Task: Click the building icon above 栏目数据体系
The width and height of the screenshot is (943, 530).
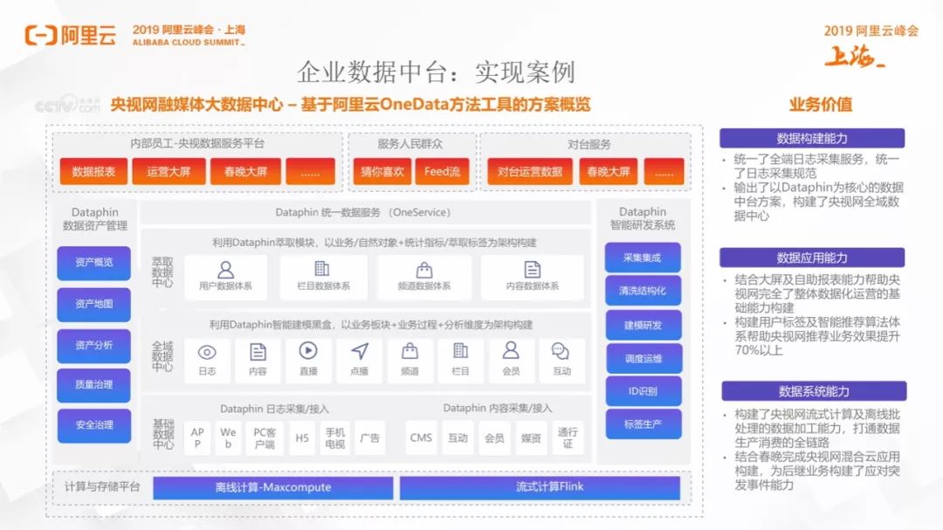Action: pos(322,269)
